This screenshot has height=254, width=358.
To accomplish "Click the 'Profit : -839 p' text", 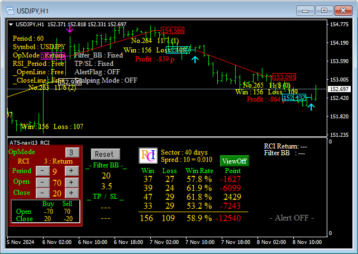I will click(x=155, y=59).
